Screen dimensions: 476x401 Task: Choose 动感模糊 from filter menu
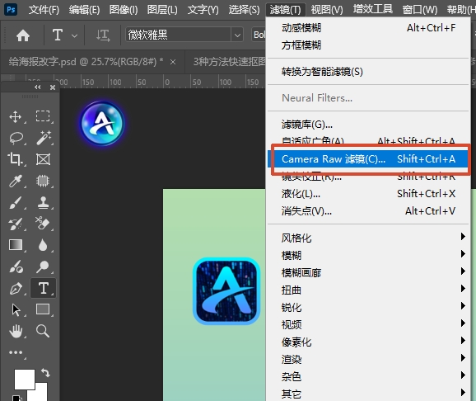(x=369, y=28)
